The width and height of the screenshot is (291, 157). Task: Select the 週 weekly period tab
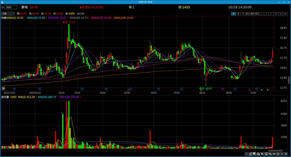(238, 14)
